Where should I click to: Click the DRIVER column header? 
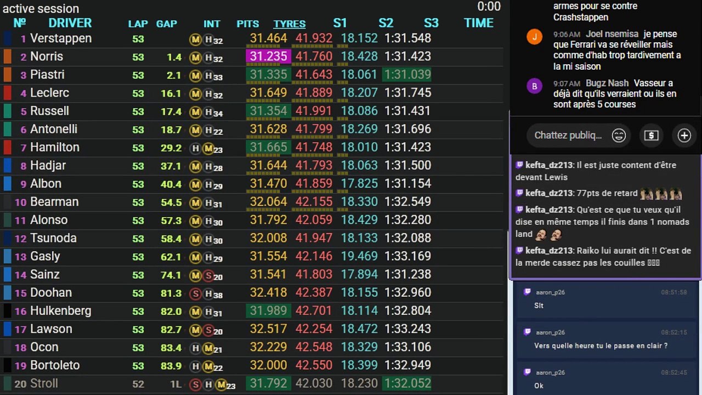[70, 23]
